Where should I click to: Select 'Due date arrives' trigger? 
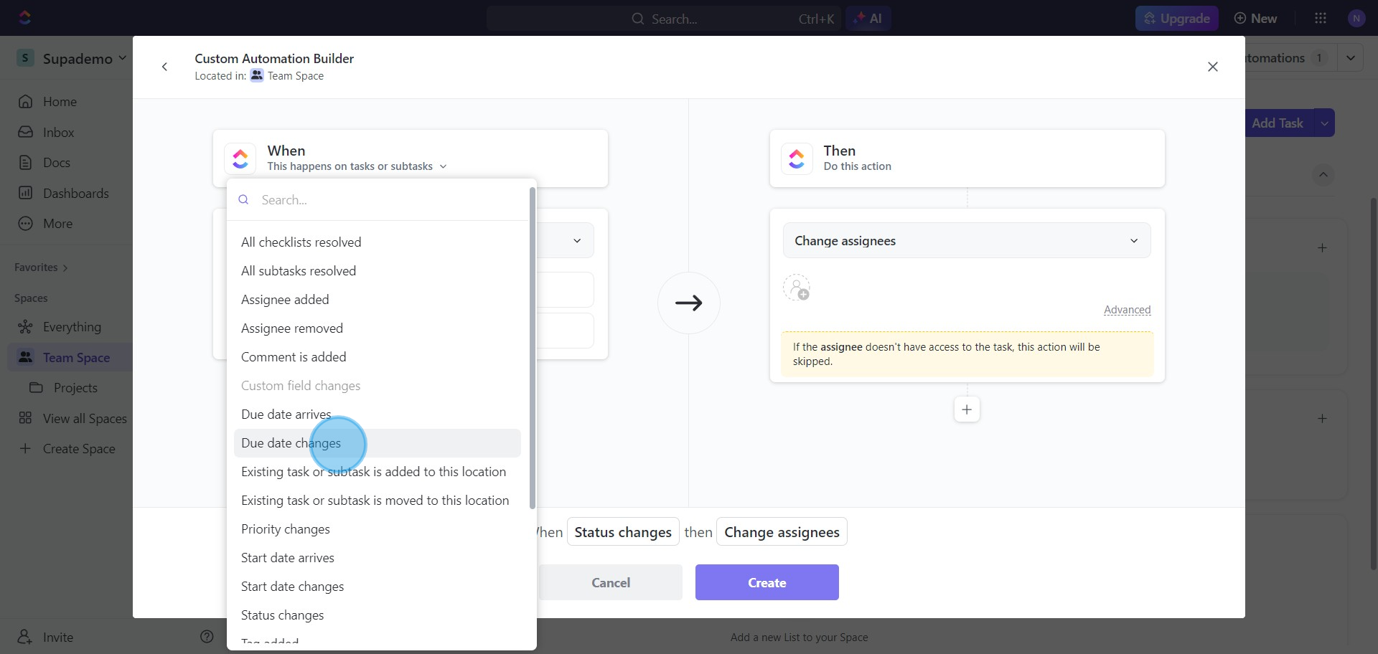[x=378, y=414]
